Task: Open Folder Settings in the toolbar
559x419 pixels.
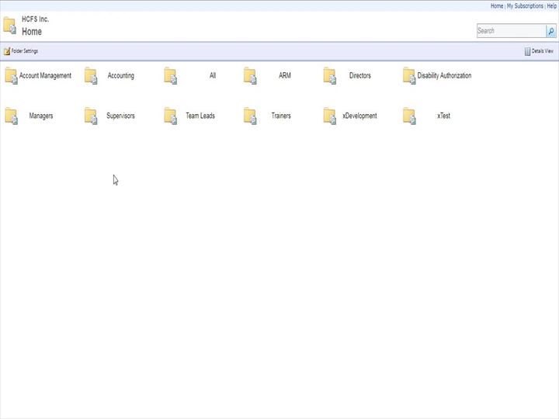Action: [x=24, y=51]
